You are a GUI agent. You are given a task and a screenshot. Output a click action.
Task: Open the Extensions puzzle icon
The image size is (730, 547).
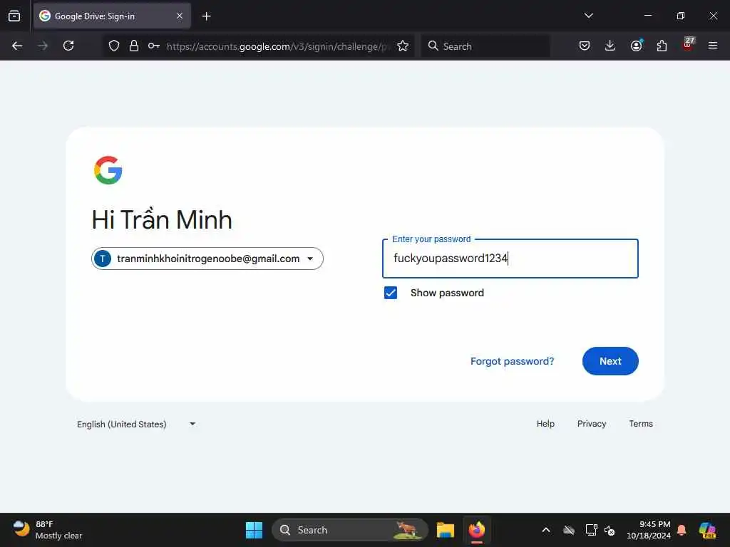tap(662, 46)
